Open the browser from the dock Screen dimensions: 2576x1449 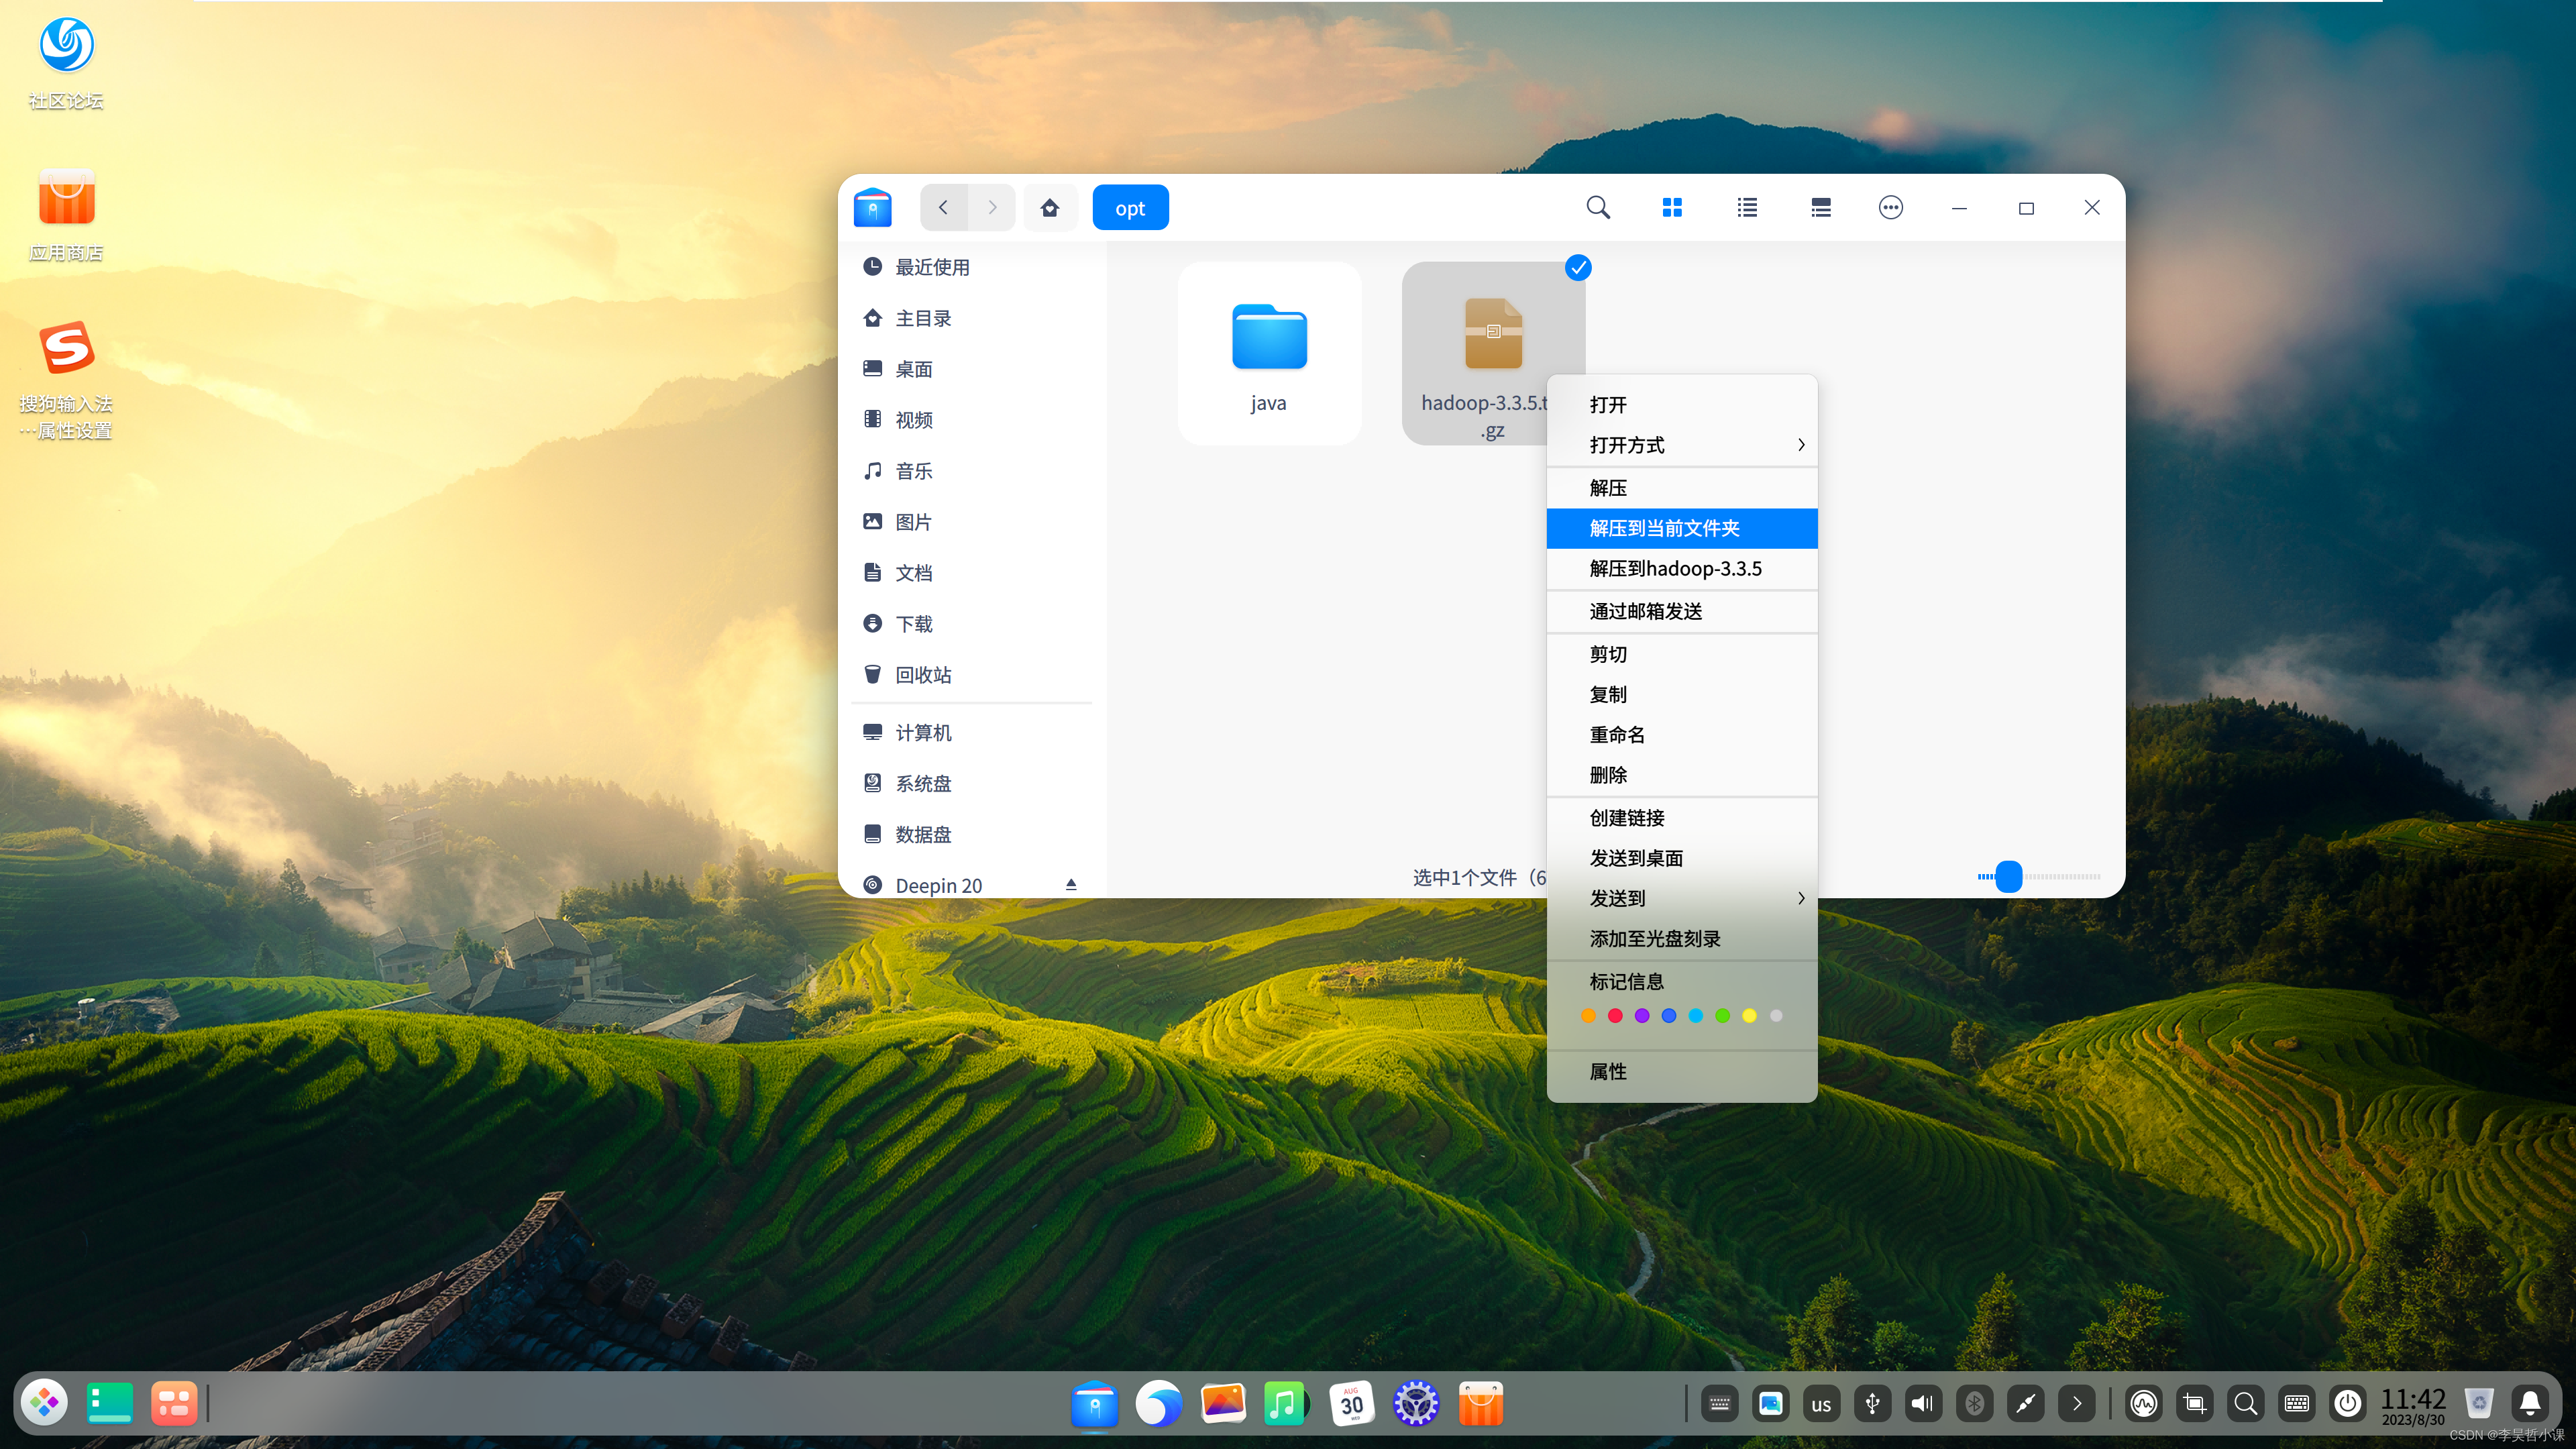(x=1158, y=1403)
